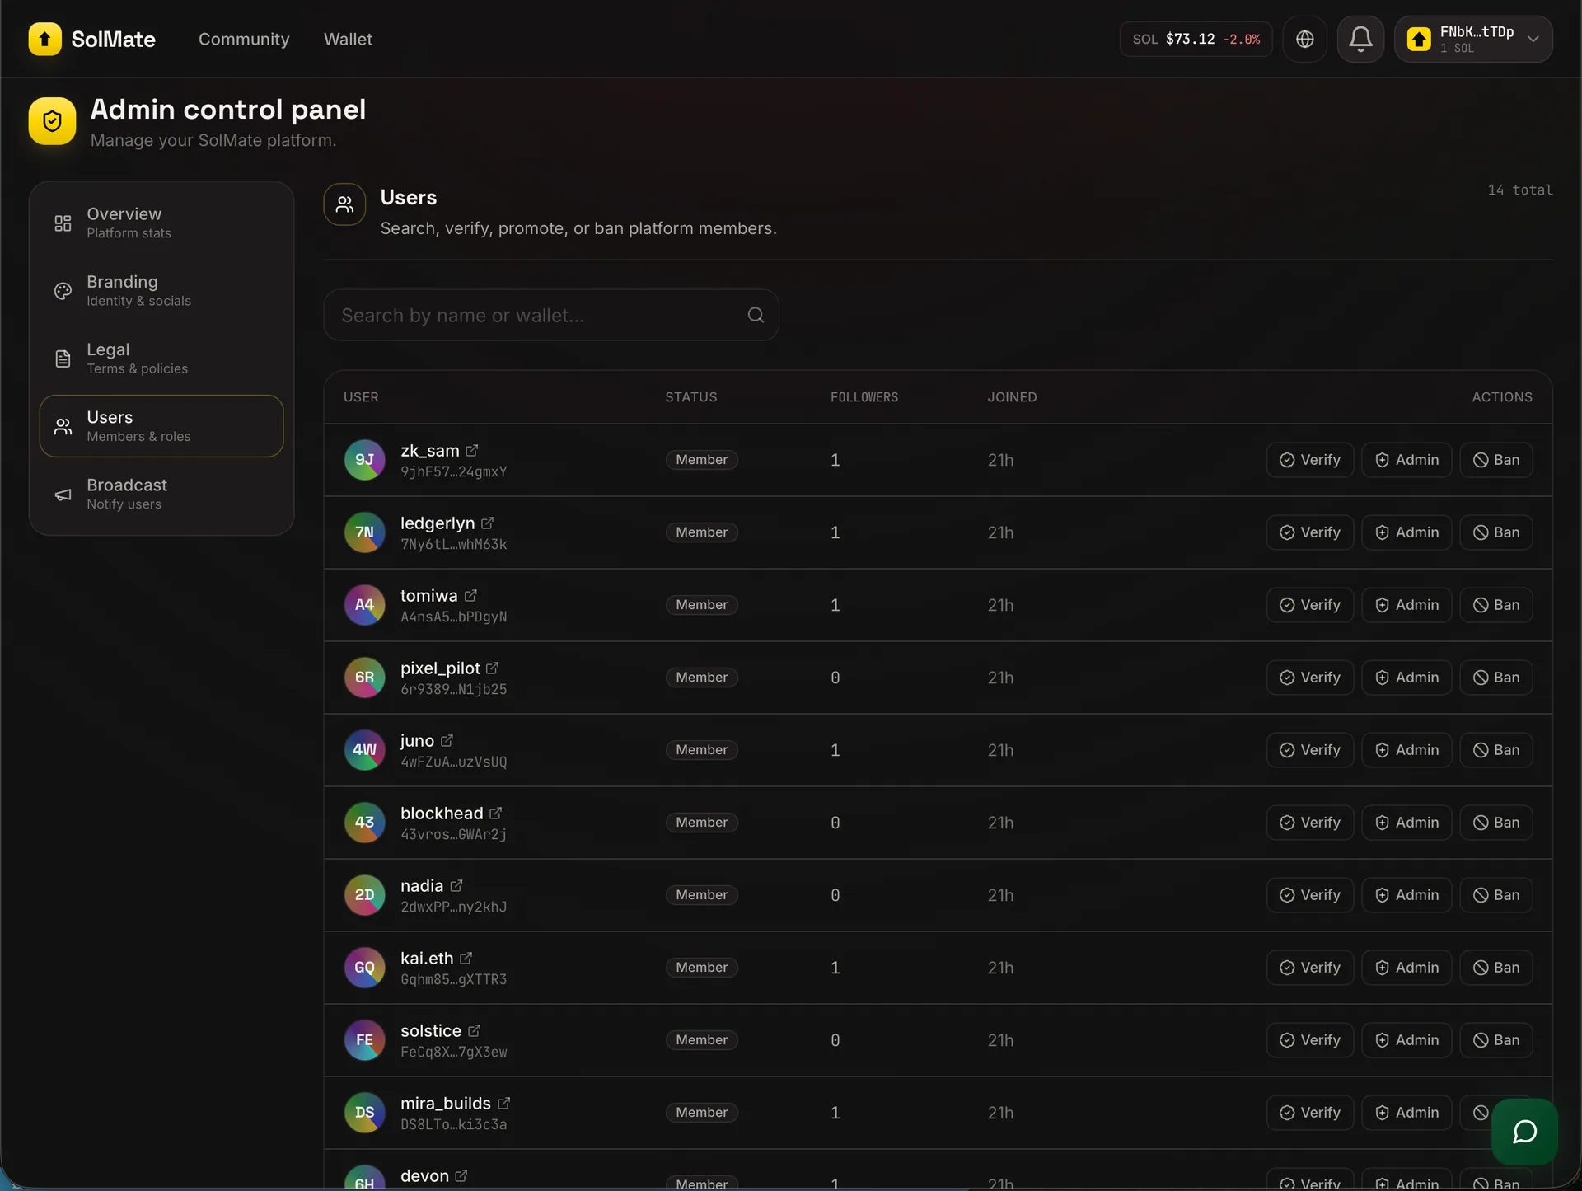Click the 9J avatar for zk_sam
1582x1191 pixels.
[364, 460]
